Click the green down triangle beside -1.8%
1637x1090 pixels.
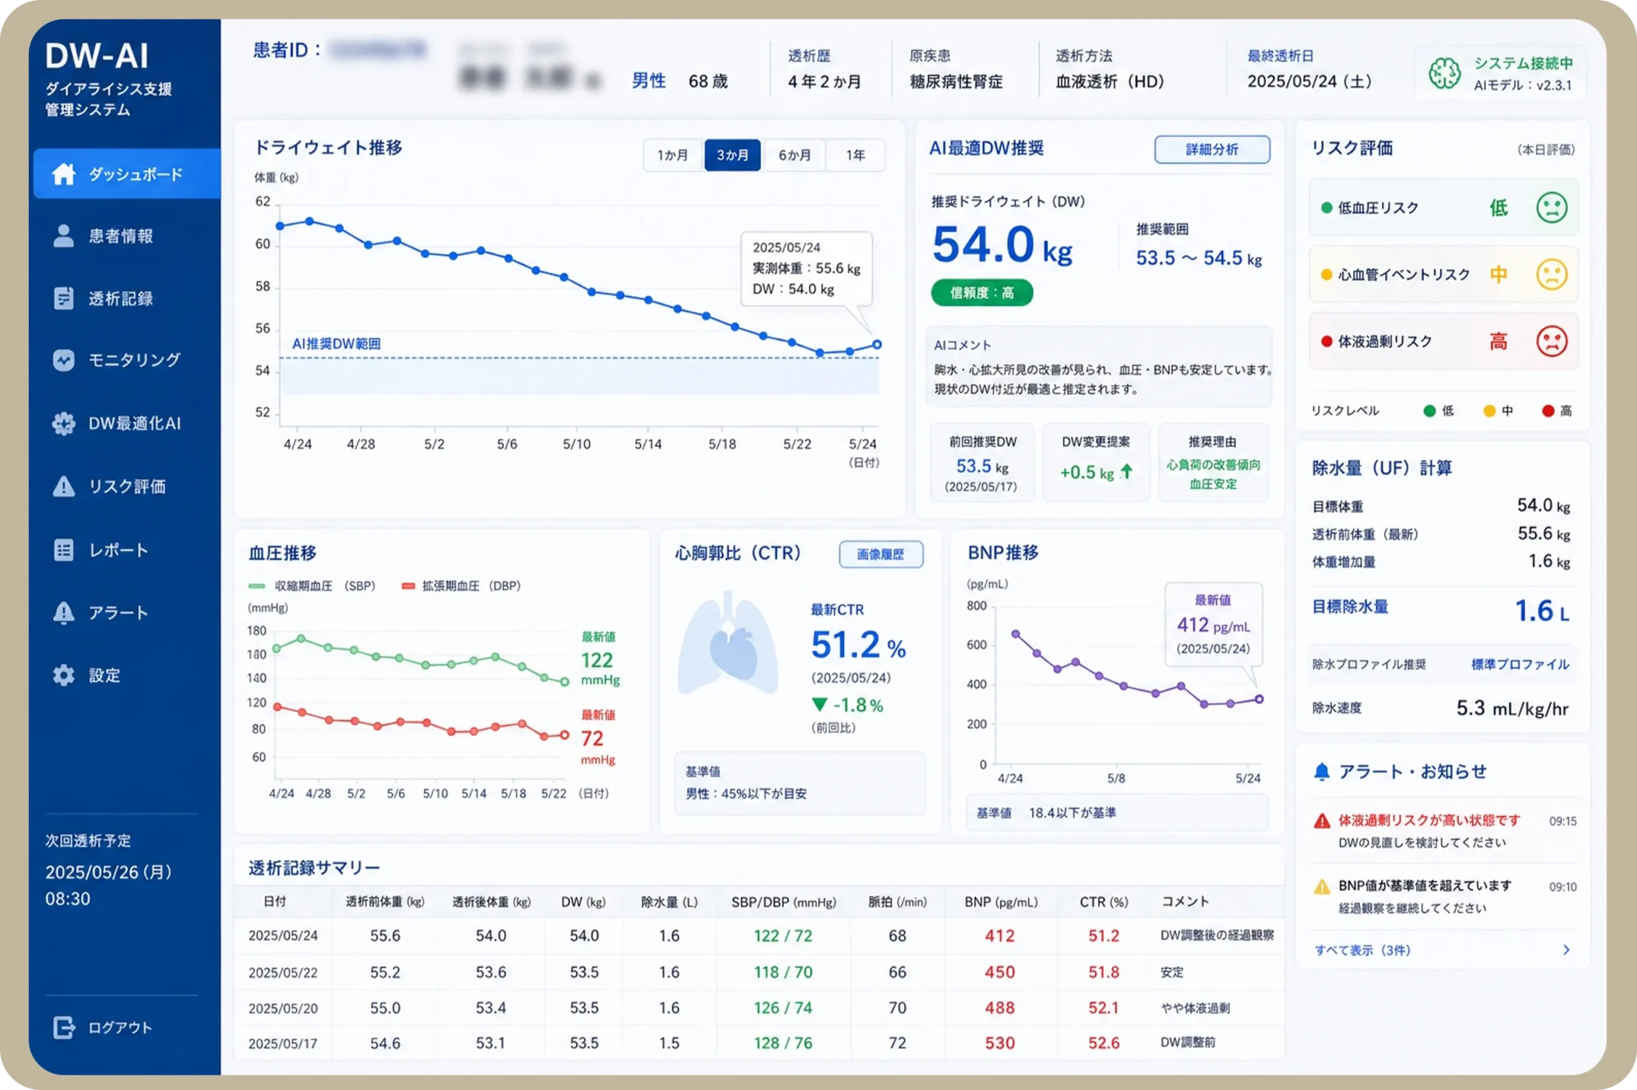pyautogui.click(x=820, y=705)
